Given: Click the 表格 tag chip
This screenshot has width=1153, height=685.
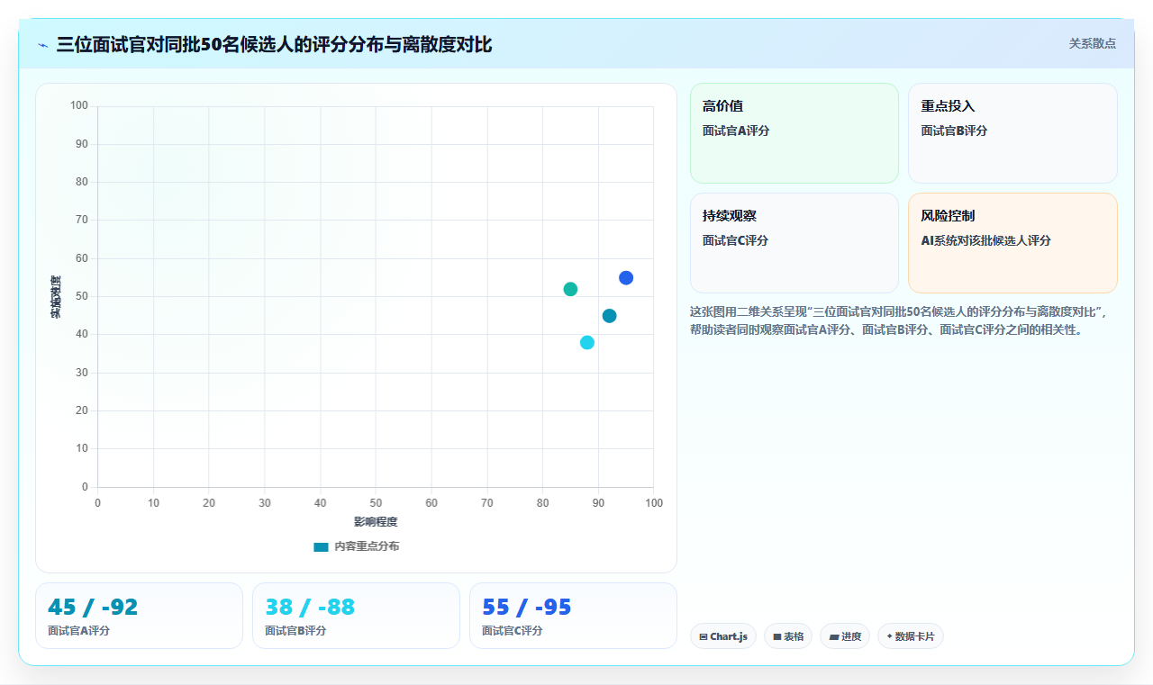Looking at the screenshot, I should point(788,636).
